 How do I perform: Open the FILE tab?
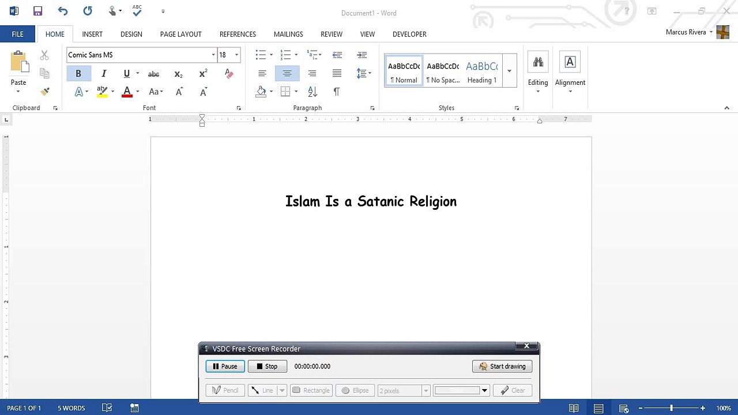(x=18, y=34)
